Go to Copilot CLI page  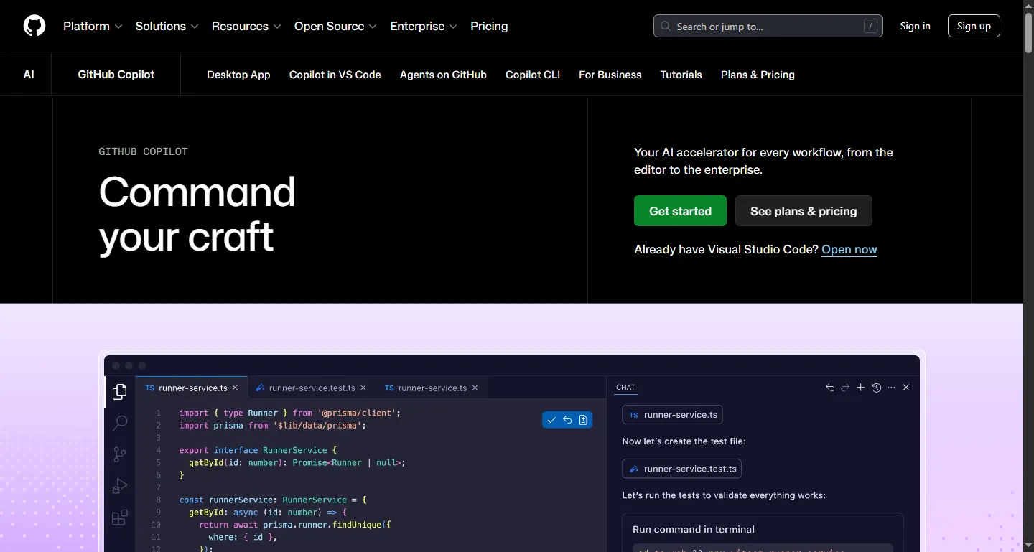tap(533, 75)
